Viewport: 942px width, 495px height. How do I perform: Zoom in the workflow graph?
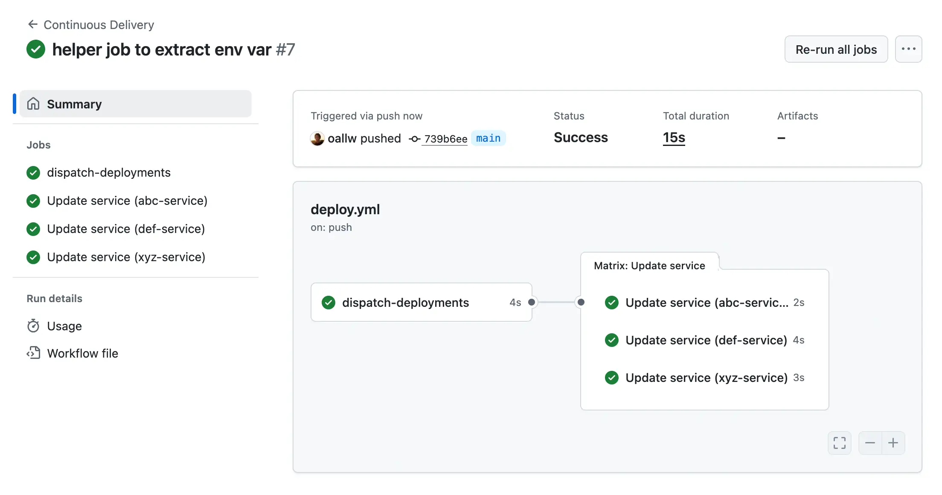click(x=893, y=443)
